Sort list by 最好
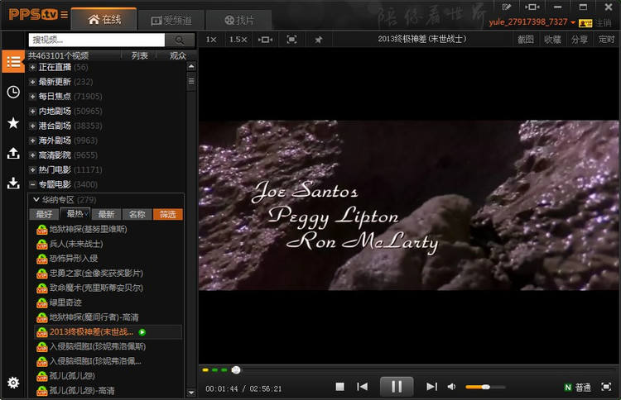621x400 pixels. point(44,214)
